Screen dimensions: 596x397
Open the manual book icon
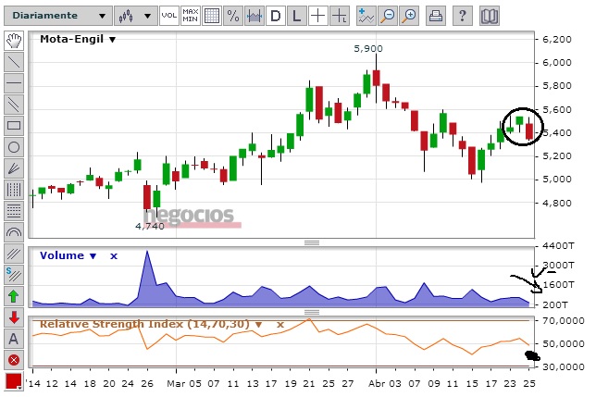point(490,16)
